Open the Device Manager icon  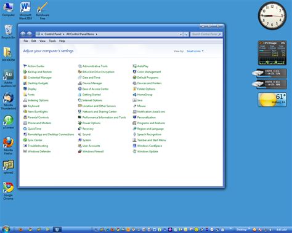(80, 83)
